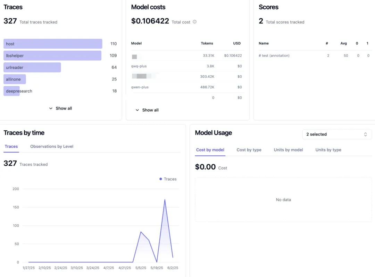375x277 pixels.
Task: Click the Traces legend dot in chart
Action: click(x=160, y=179)
